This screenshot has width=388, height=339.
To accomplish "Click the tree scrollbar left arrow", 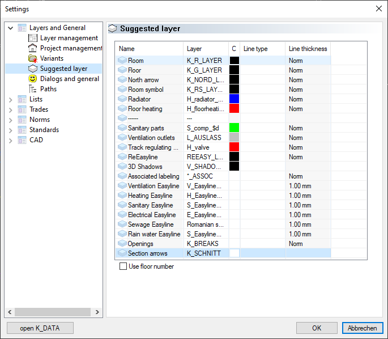I will 10,312.
